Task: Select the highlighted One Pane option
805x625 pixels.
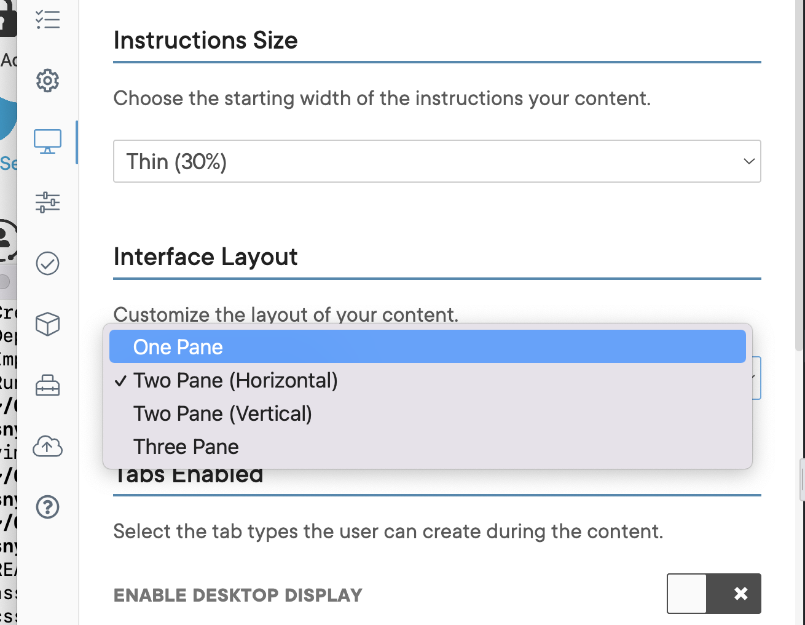Action: 177,346
